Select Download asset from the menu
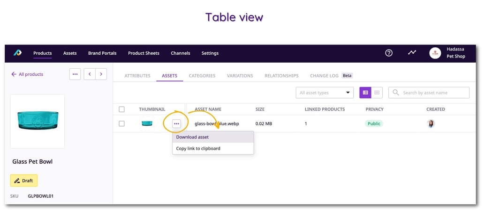Screen dimensions: 484x224 pyautogui.click(x=193, y=137)
